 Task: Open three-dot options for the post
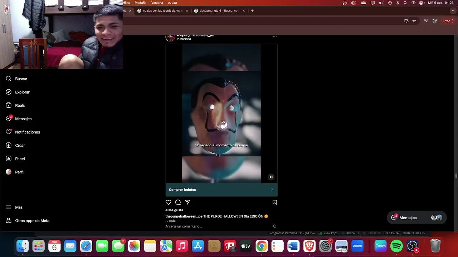[275, 37]
